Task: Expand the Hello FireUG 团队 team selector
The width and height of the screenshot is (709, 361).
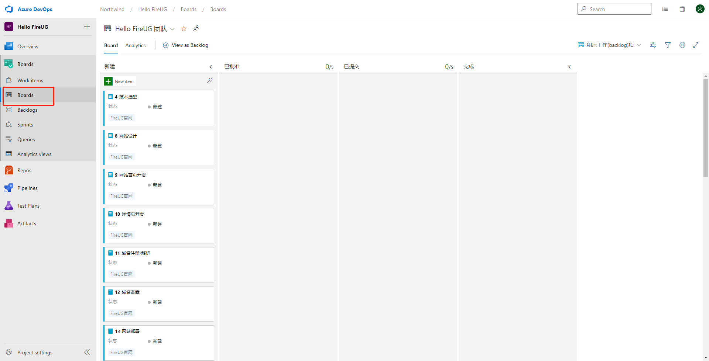Action: click(x=172, y=29)
